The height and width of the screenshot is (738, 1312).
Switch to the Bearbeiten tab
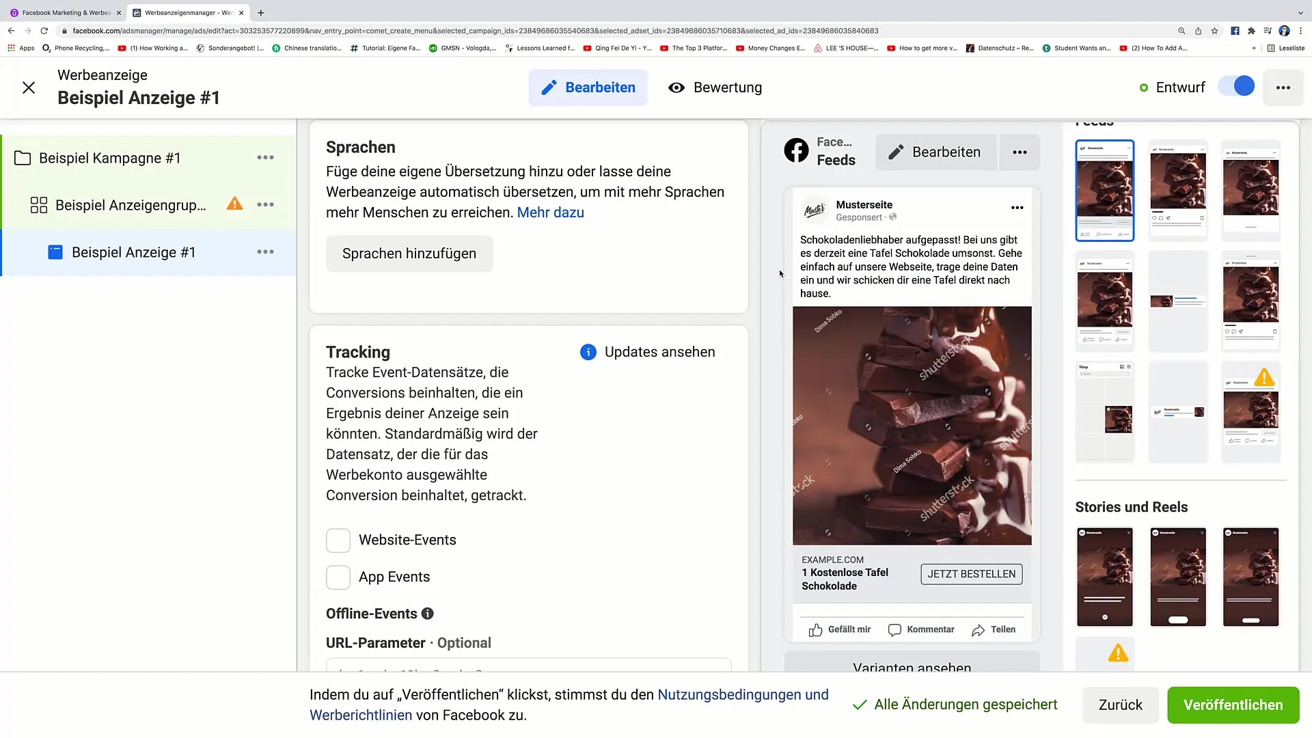click(x=588, y=87)
